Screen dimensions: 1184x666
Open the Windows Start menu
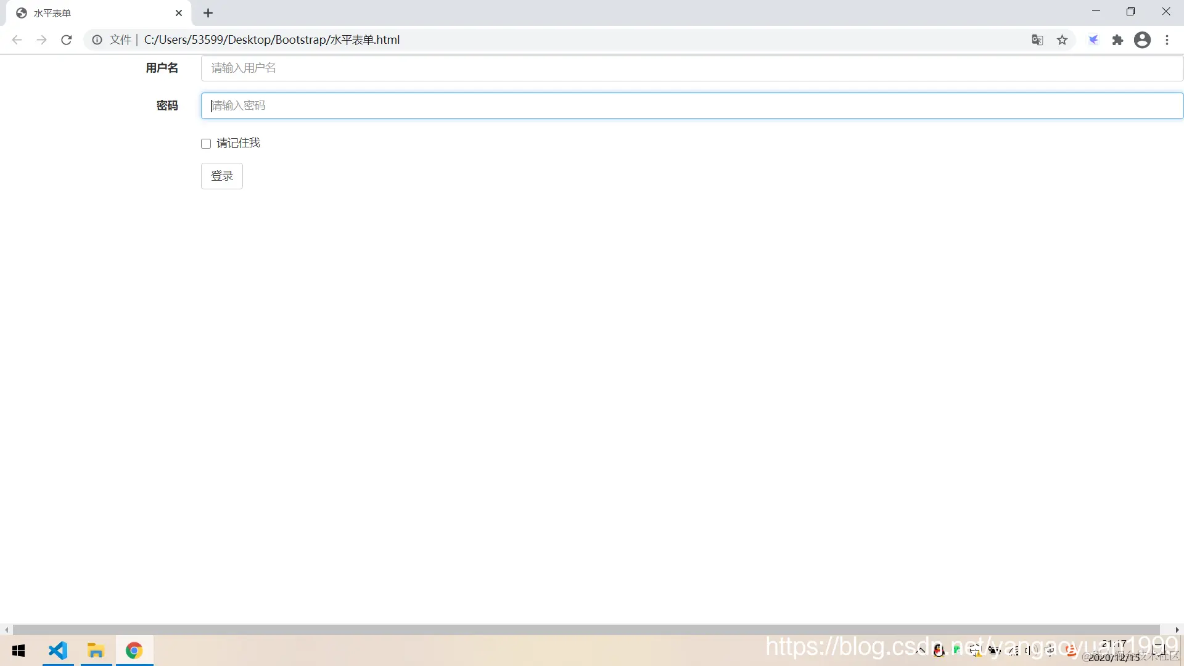(18, 651)
